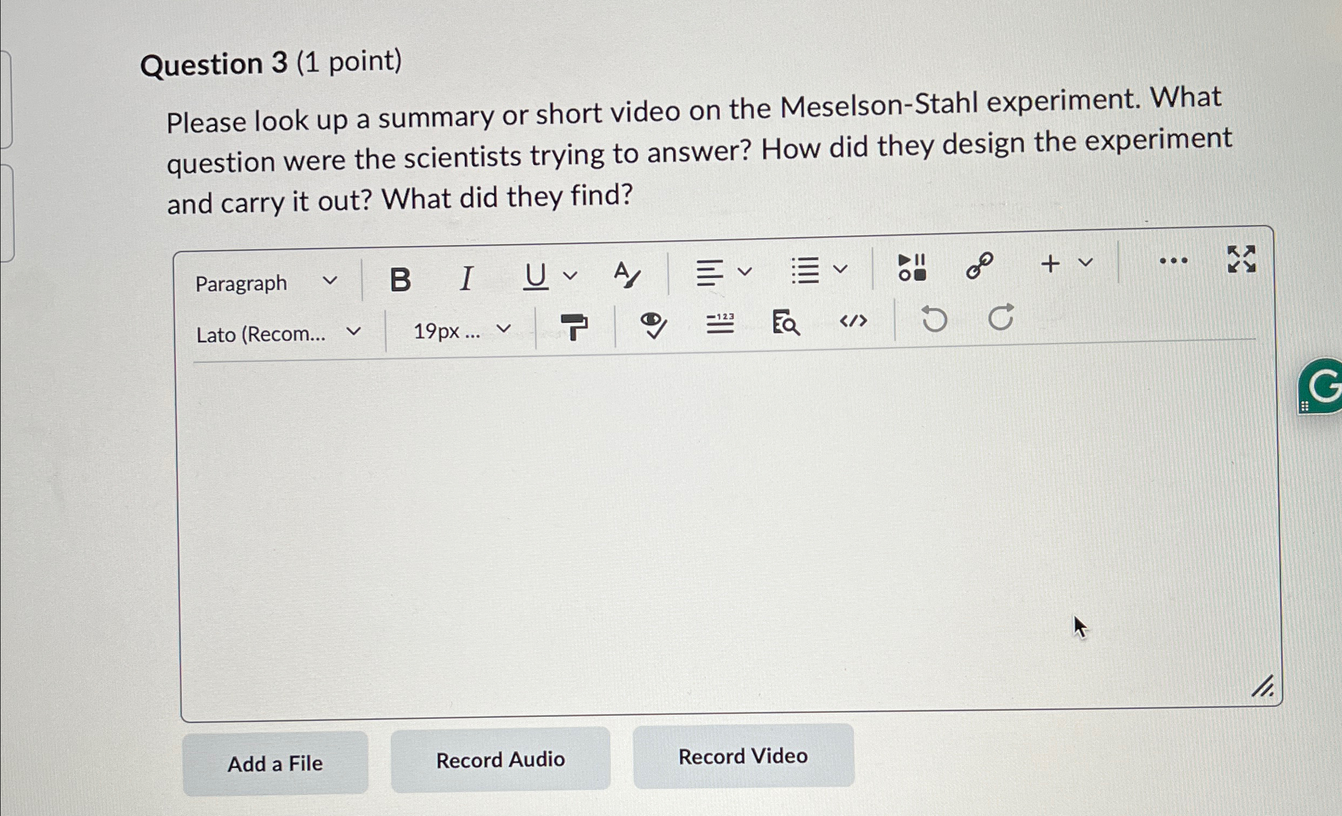Expand underline options chevron
The width and height of the screenshot is (1342, 816).
coord(570,275)
